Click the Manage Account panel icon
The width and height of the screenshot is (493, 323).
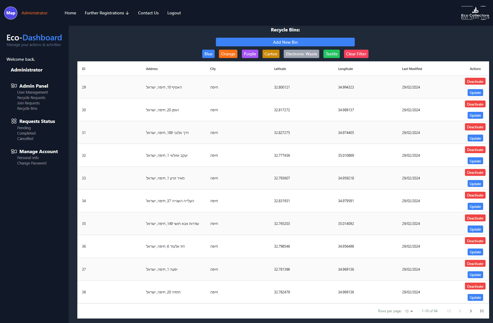(x=14, y=151)
